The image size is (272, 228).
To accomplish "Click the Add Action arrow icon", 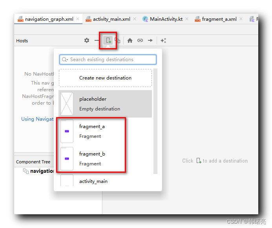I will (x=150, y=40).
